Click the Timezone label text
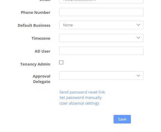 [x=41, y=38]
